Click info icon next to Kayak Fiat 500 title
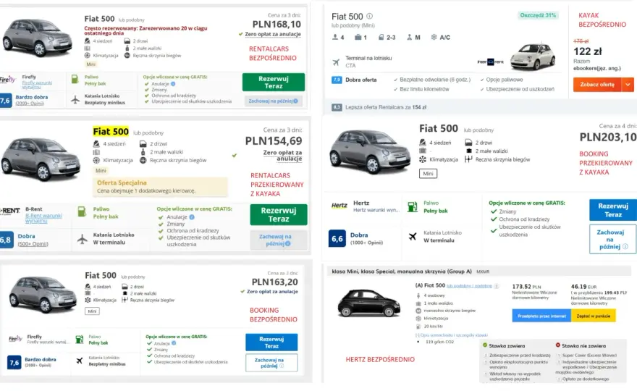 pyautogui.click(x=369, y=16)
